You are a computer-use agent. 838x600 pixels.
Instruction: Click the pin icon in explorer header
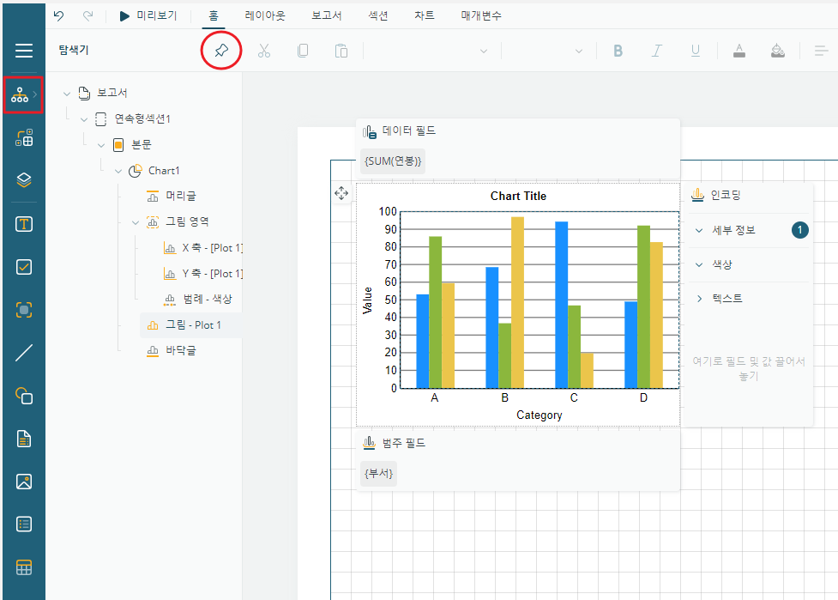(x=221, y=51)
